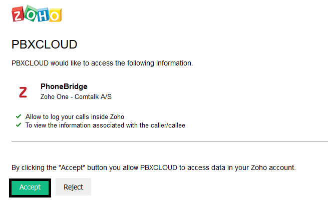This screenshot has height=212, width=328.
Task: Click the PhoneBridge red Z app icon
Action: (x=23, y=92)
